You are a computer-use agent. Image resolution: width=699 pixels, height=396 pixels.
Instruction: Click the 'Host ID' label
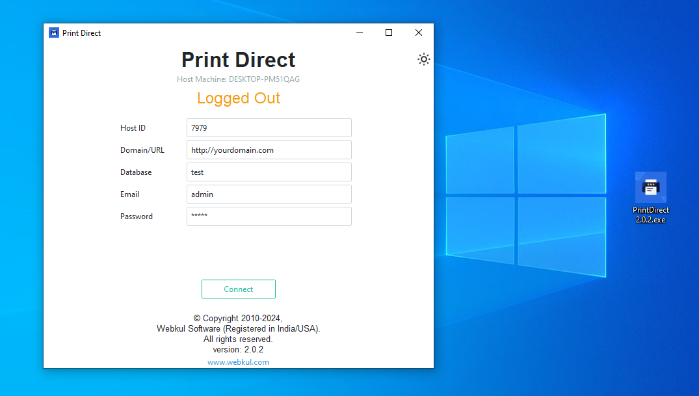pos(133,128)
